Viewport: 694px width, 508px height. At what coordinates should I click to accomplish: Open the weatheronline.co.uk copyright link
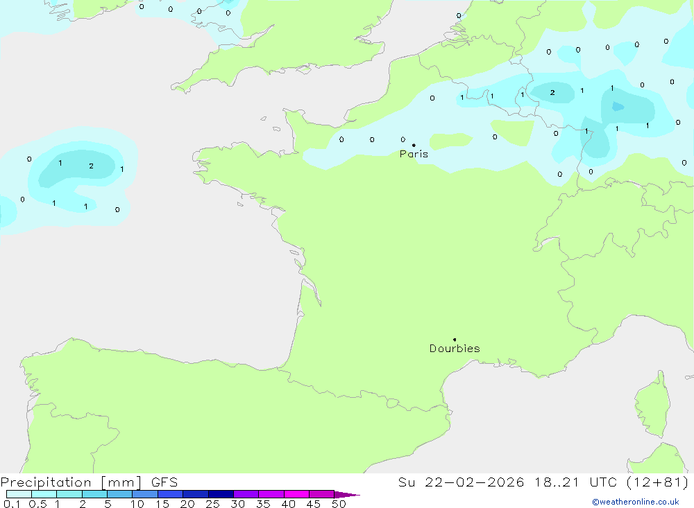tap(636, 502)
